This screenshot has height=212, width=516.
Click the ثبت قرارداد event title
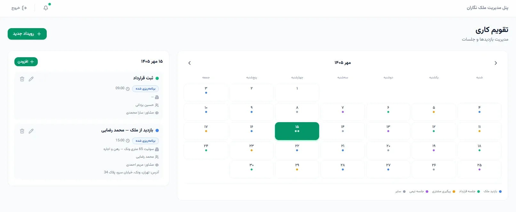click(x=143, y=78)
